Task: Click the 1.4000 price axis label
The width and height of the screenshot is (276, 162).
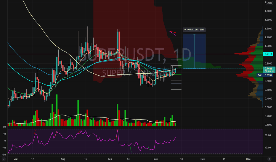Action: click(268, 11)
